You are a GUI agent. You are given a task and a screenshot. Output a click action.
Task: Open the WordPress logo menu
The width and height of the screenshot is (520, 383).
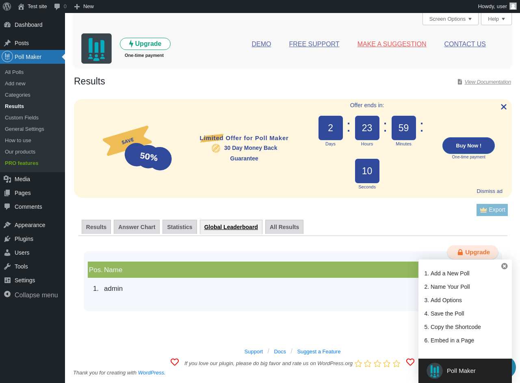click(7, 6)
